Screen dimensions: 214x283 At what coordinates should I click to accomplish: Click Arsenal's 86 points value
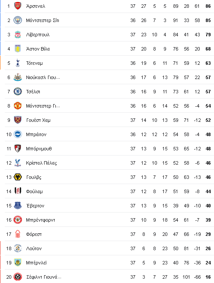(x=208, y=6)
